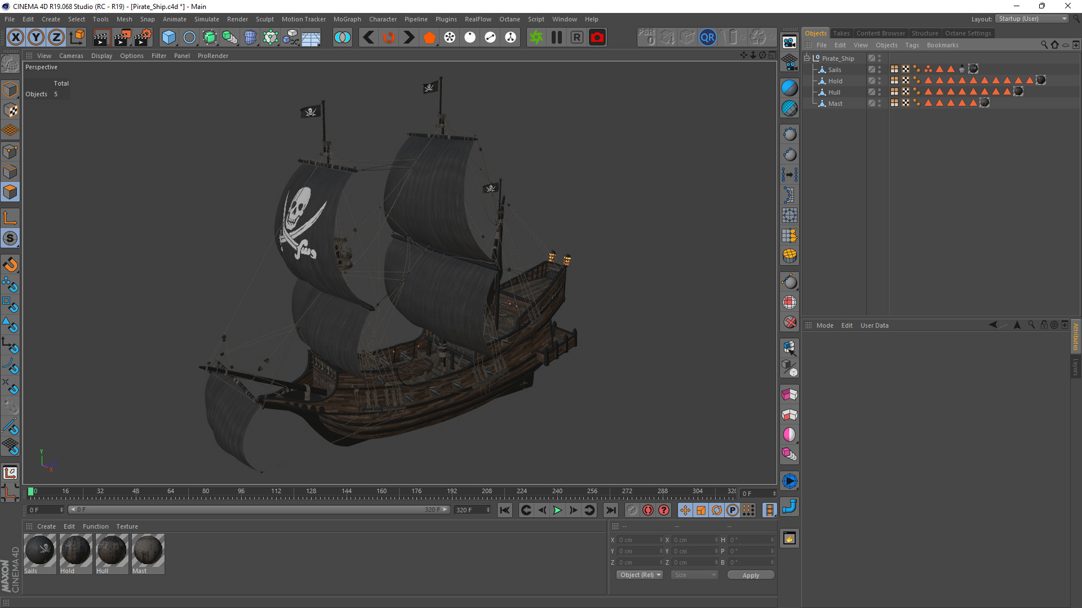Open the User Data menu
Image resolution: width=1082 pixels, height=608 pixels.
coord(874,325)
